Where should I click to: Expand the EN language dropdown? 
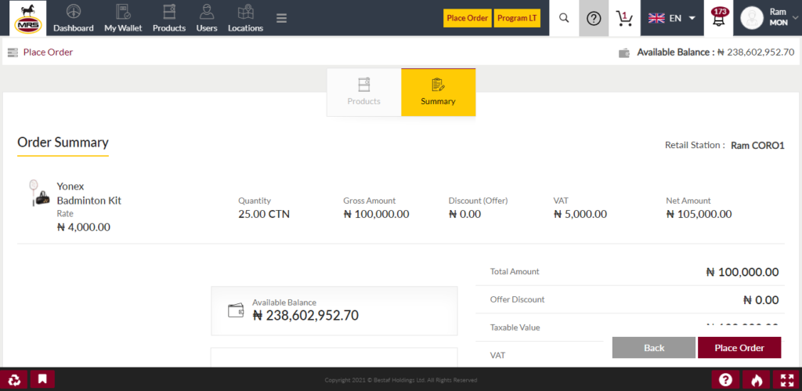tap(671, 18)
